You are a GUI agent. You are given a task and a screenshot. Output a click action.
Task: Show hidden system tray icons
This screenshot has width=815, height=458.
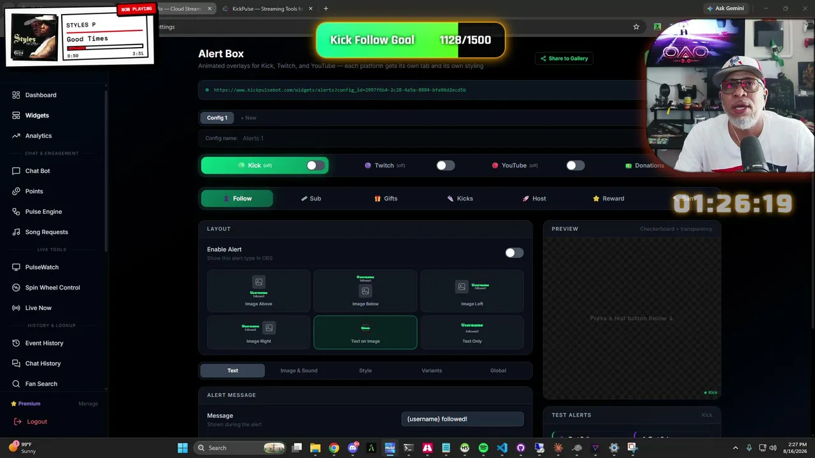(735, 448)
